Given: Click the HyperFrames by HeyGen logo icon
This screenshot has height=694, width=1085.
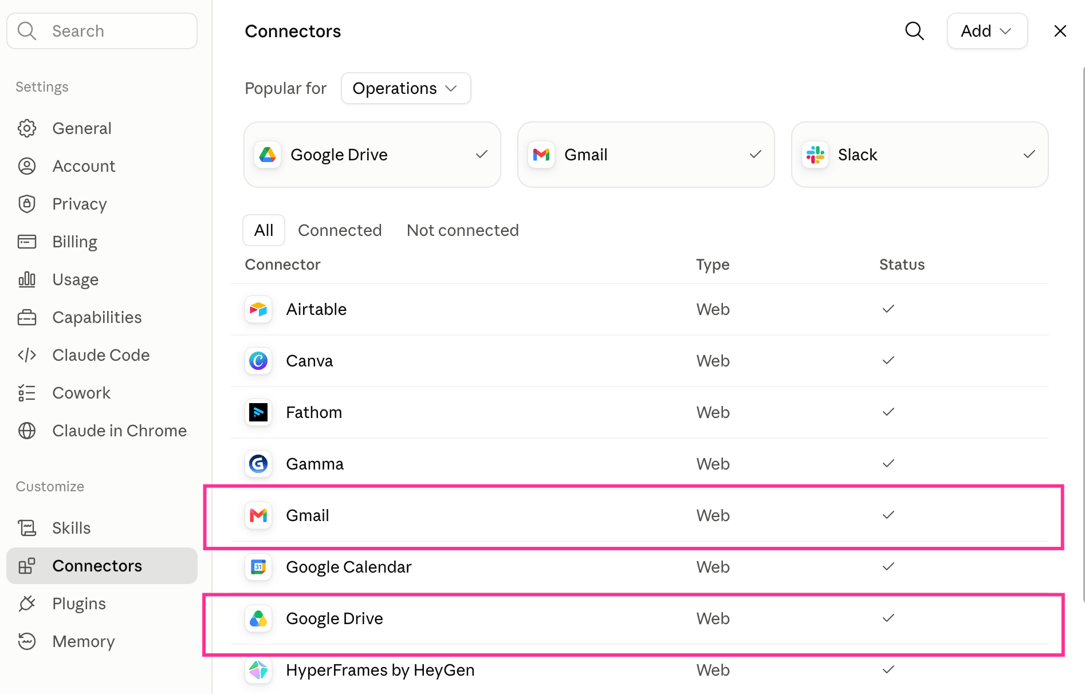Looking at the screenshot, I should [x=258, y=670].
